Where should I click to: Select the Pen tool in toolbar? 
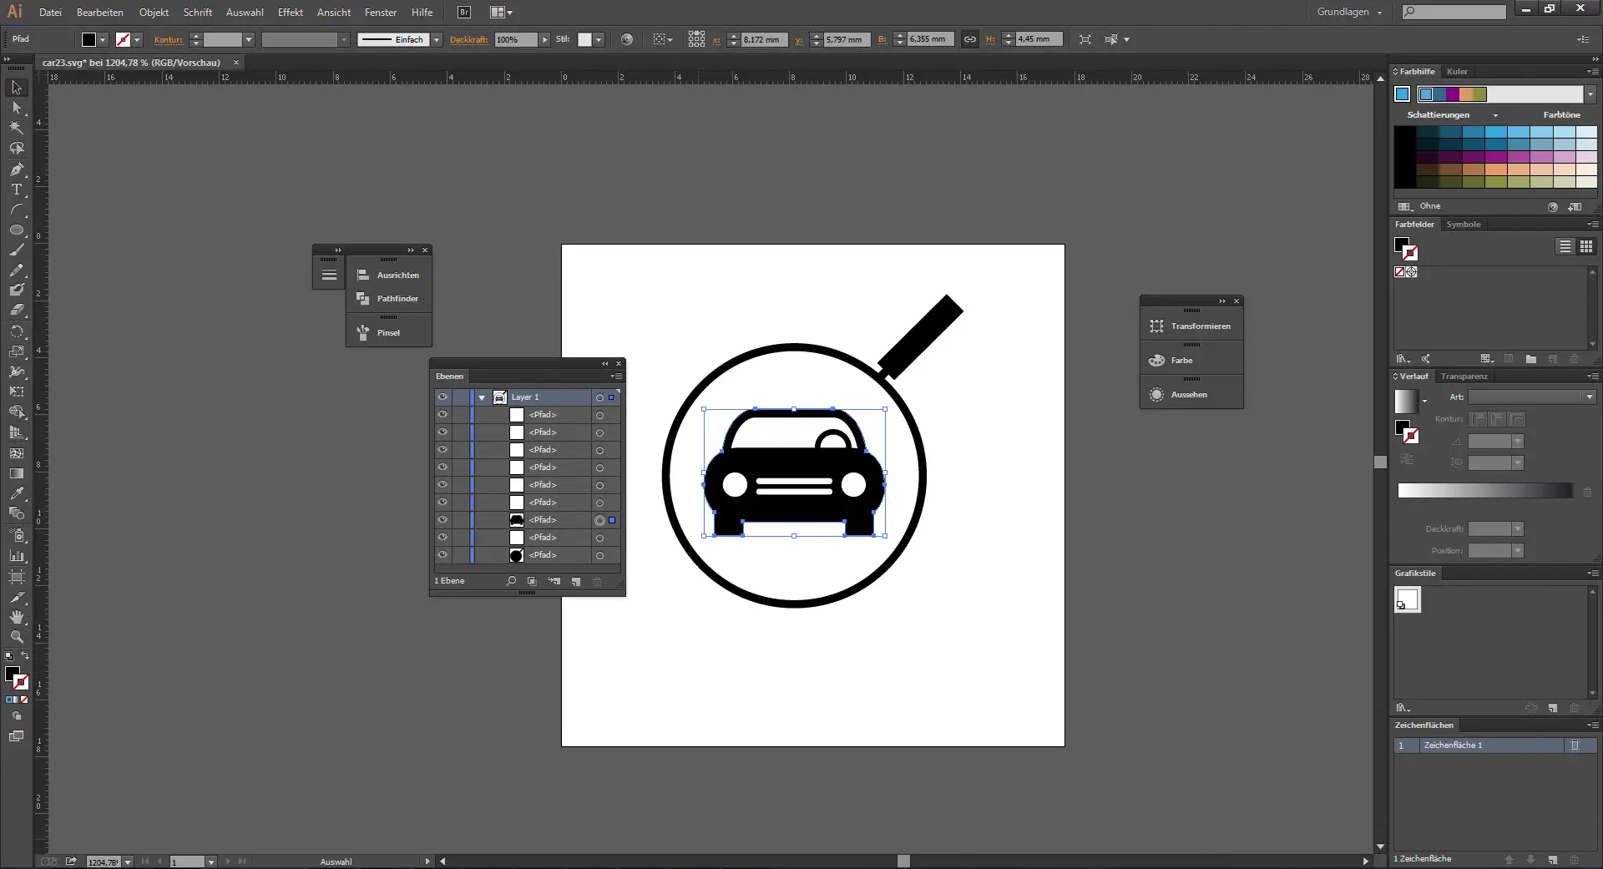pos(17,169)
